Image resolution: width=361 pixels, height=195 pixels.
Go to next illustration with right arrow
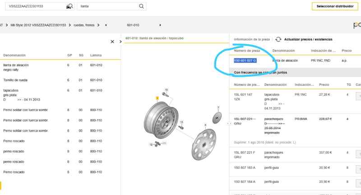tap(160, 24)
